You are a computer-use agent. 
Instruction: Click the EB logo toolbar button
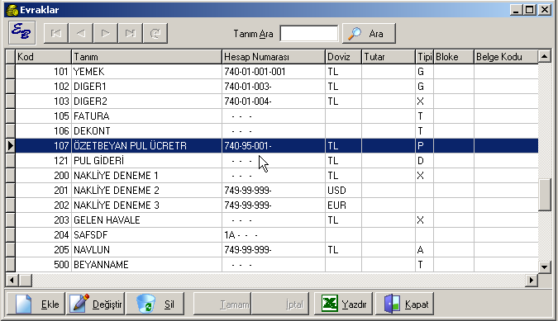point(21,33)
